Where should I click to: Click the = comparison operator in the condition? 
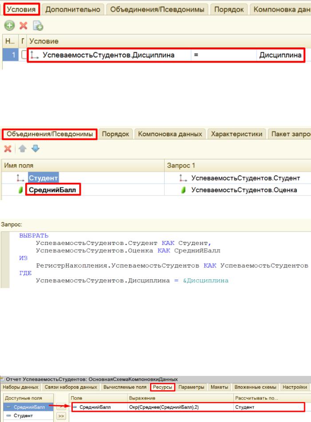196,55
